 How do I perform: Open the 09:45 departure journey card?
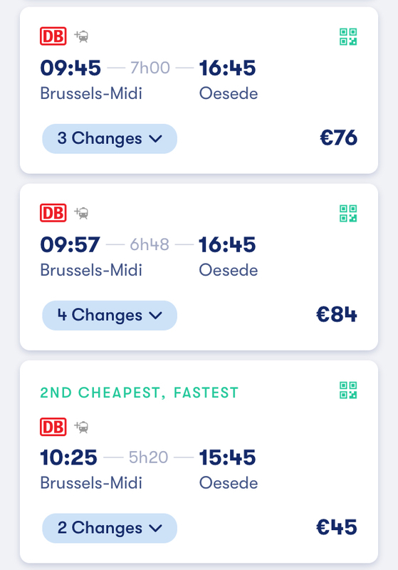pos(199,90)
